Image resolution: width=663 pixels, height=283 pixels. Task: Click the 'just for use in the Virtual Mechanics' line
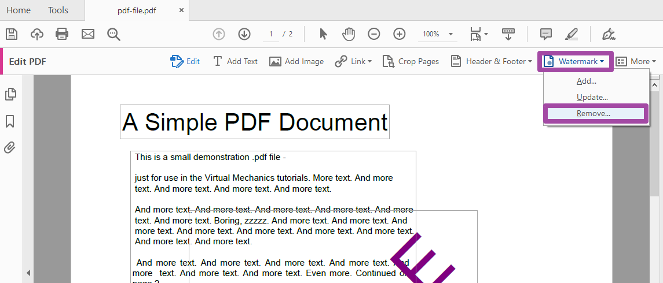click(x=264, y=178)
